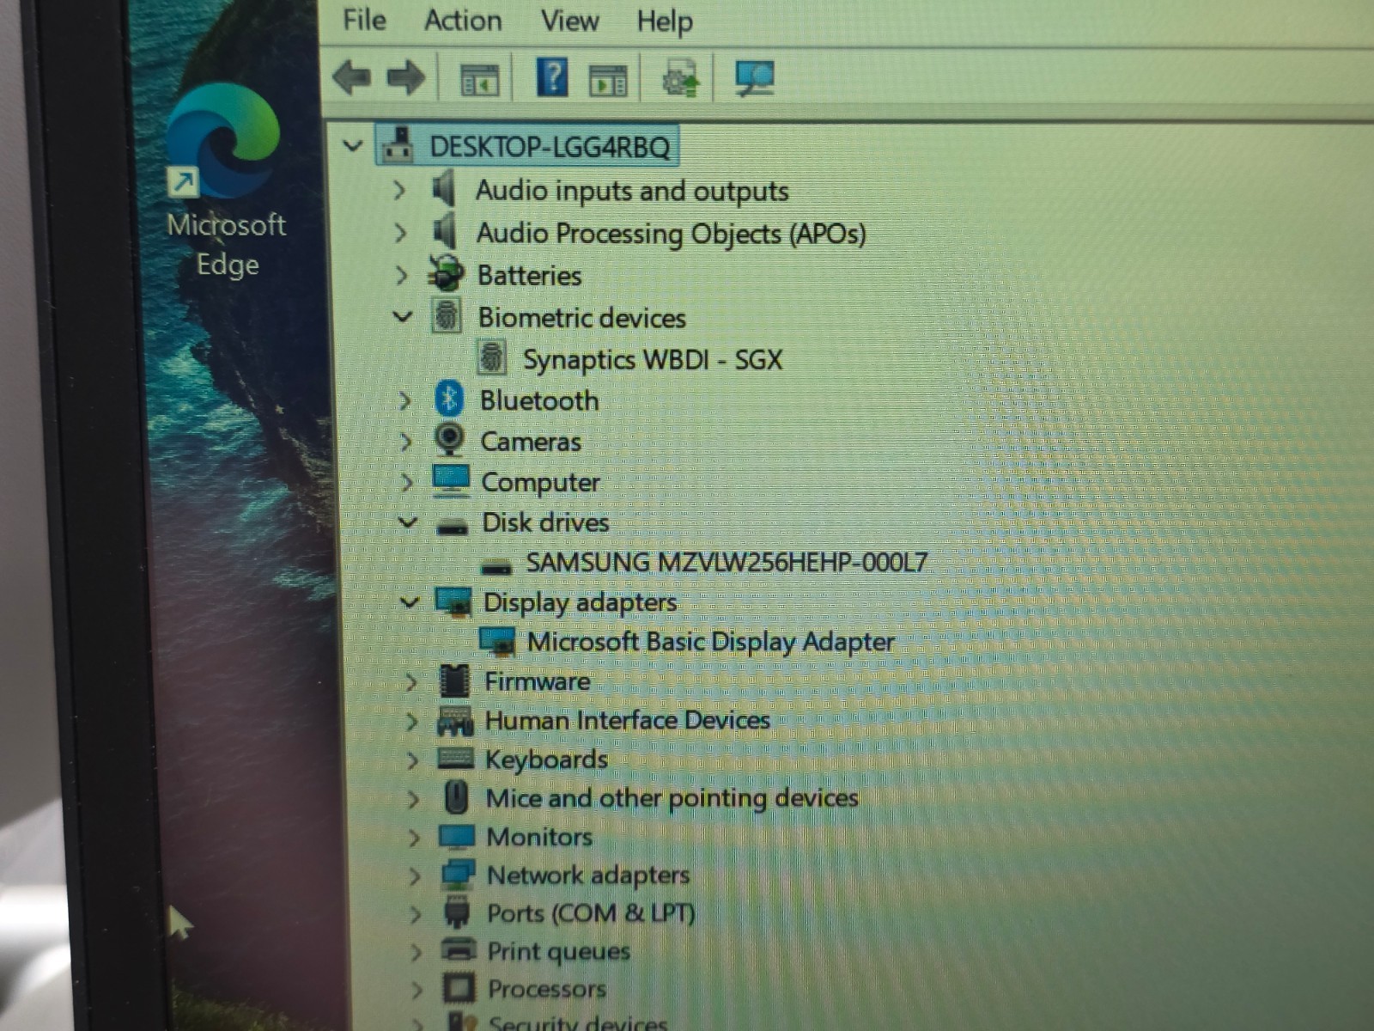Expand Audio inputs and outputs
The height and width of the screenshot is (1031, 1374).
[399, 190]
